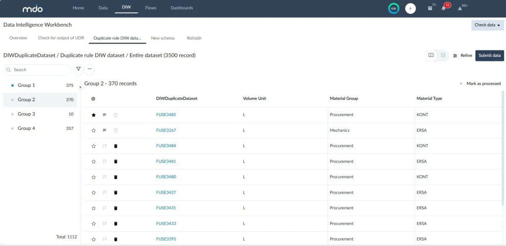Open the more options ellipsis menu
The width and height of the screenshot is (506, 246).
(x=89, y=70)
